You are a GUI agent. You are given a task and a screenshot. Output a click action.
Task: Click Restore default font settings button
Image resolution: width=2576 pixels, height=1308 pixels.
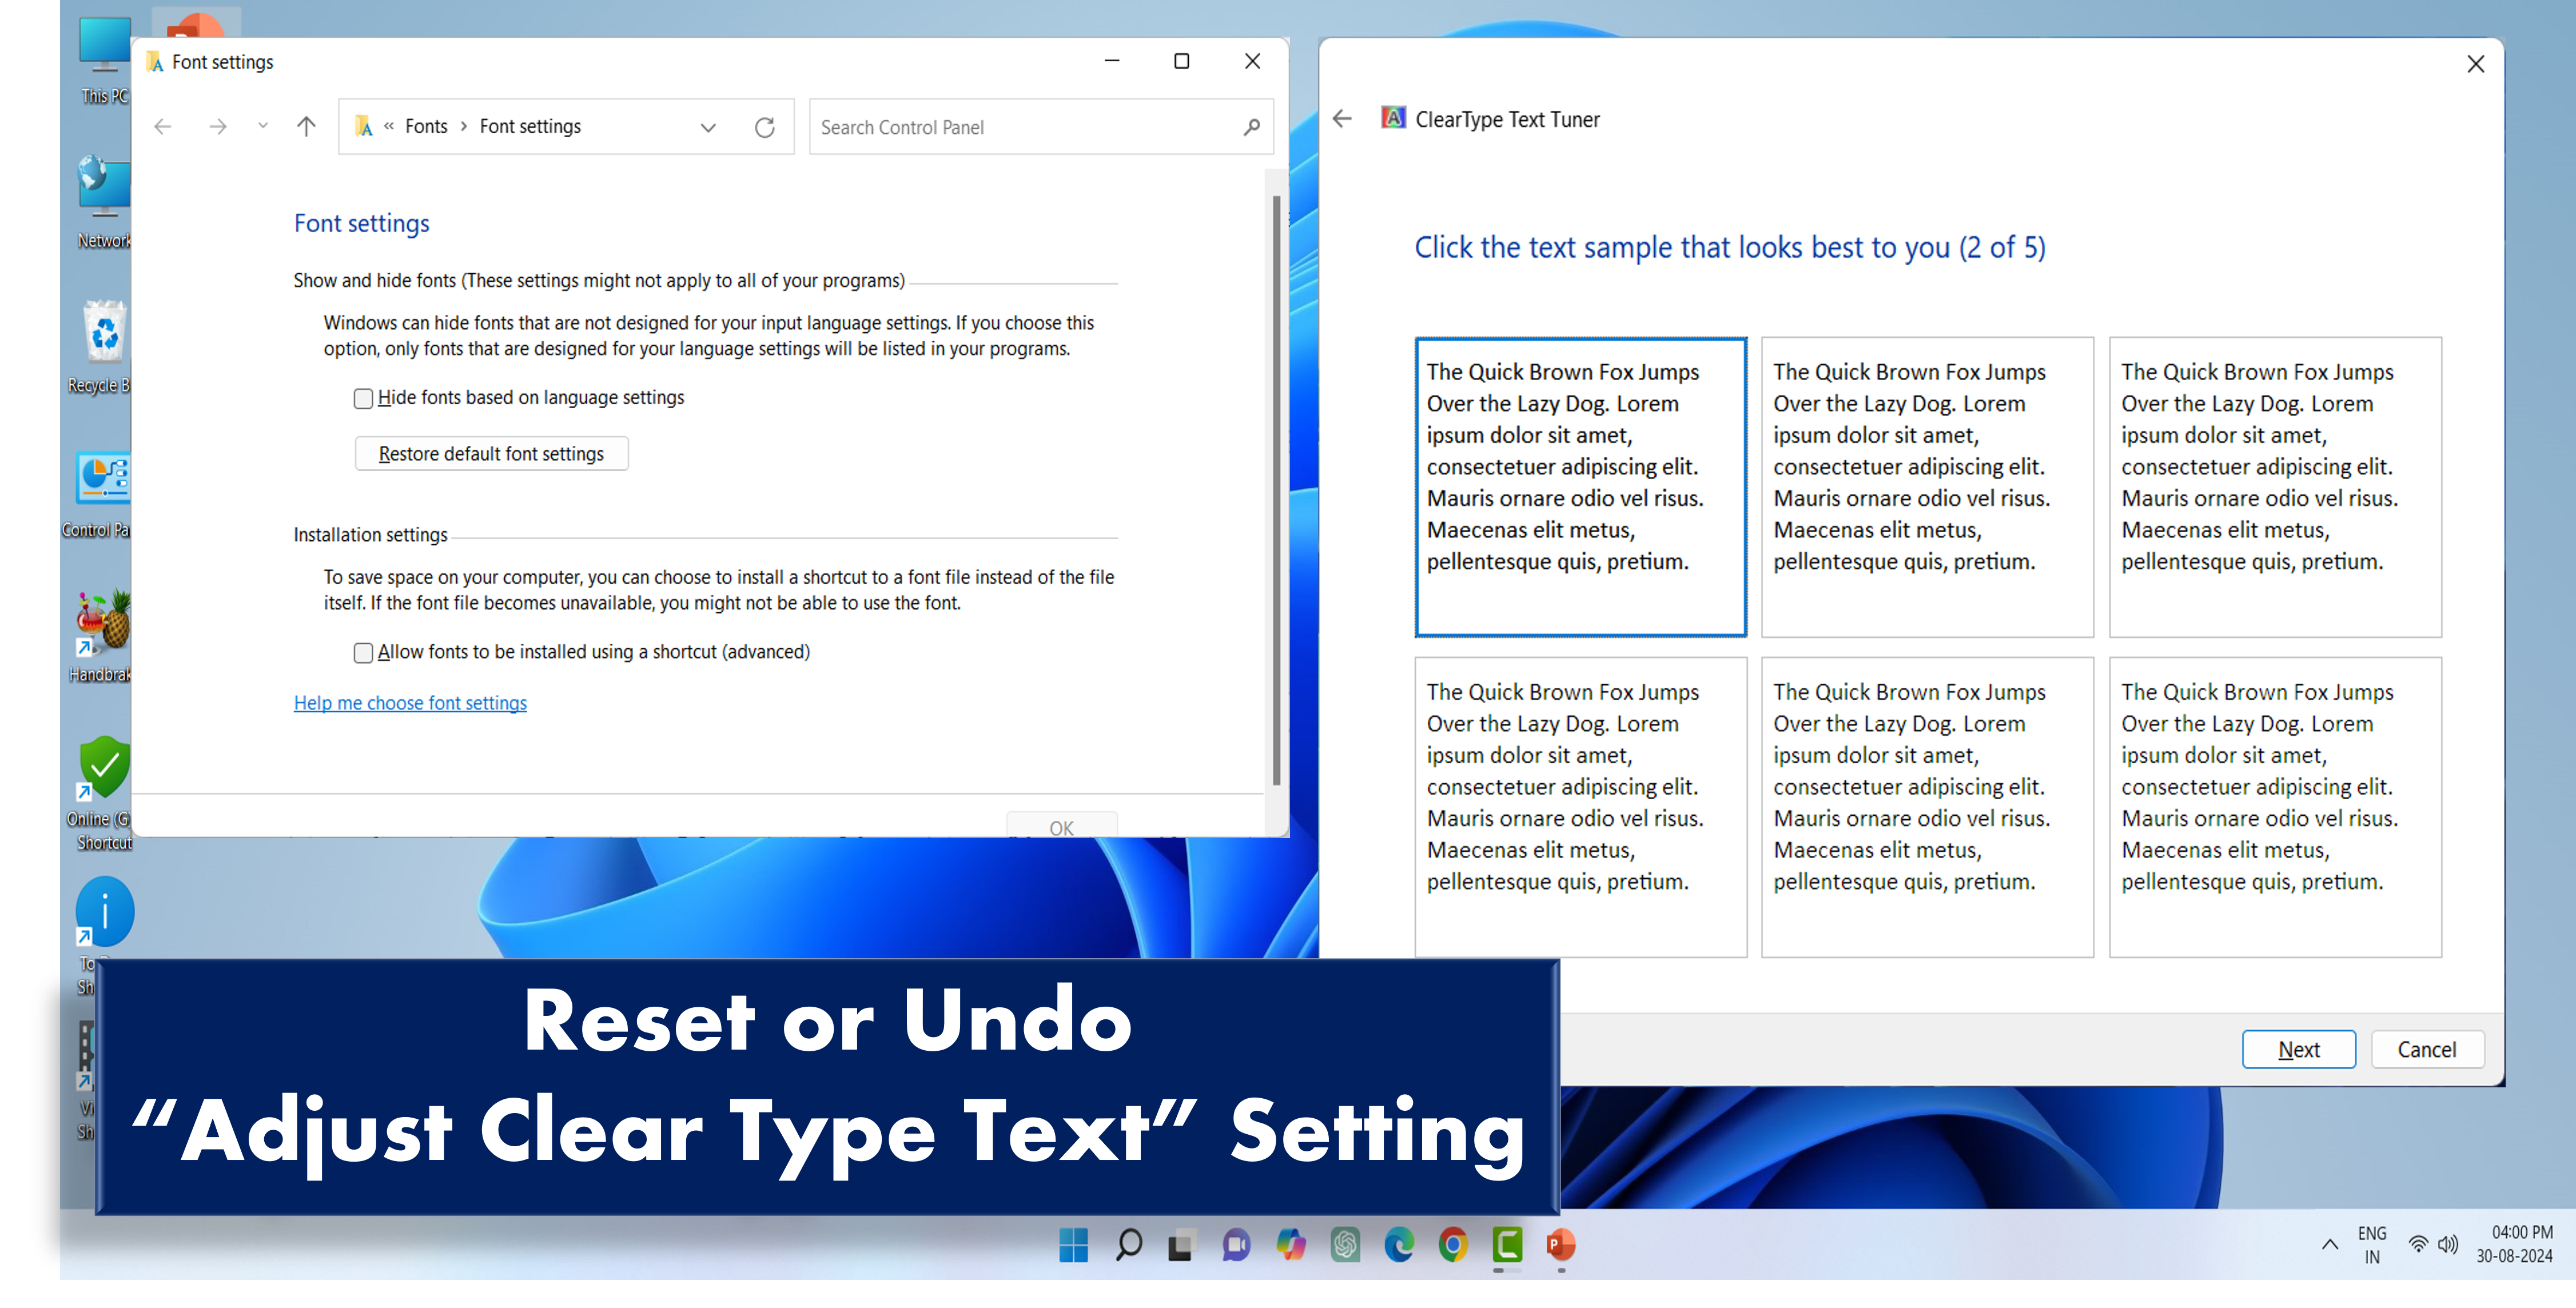(x=491, y=454)
